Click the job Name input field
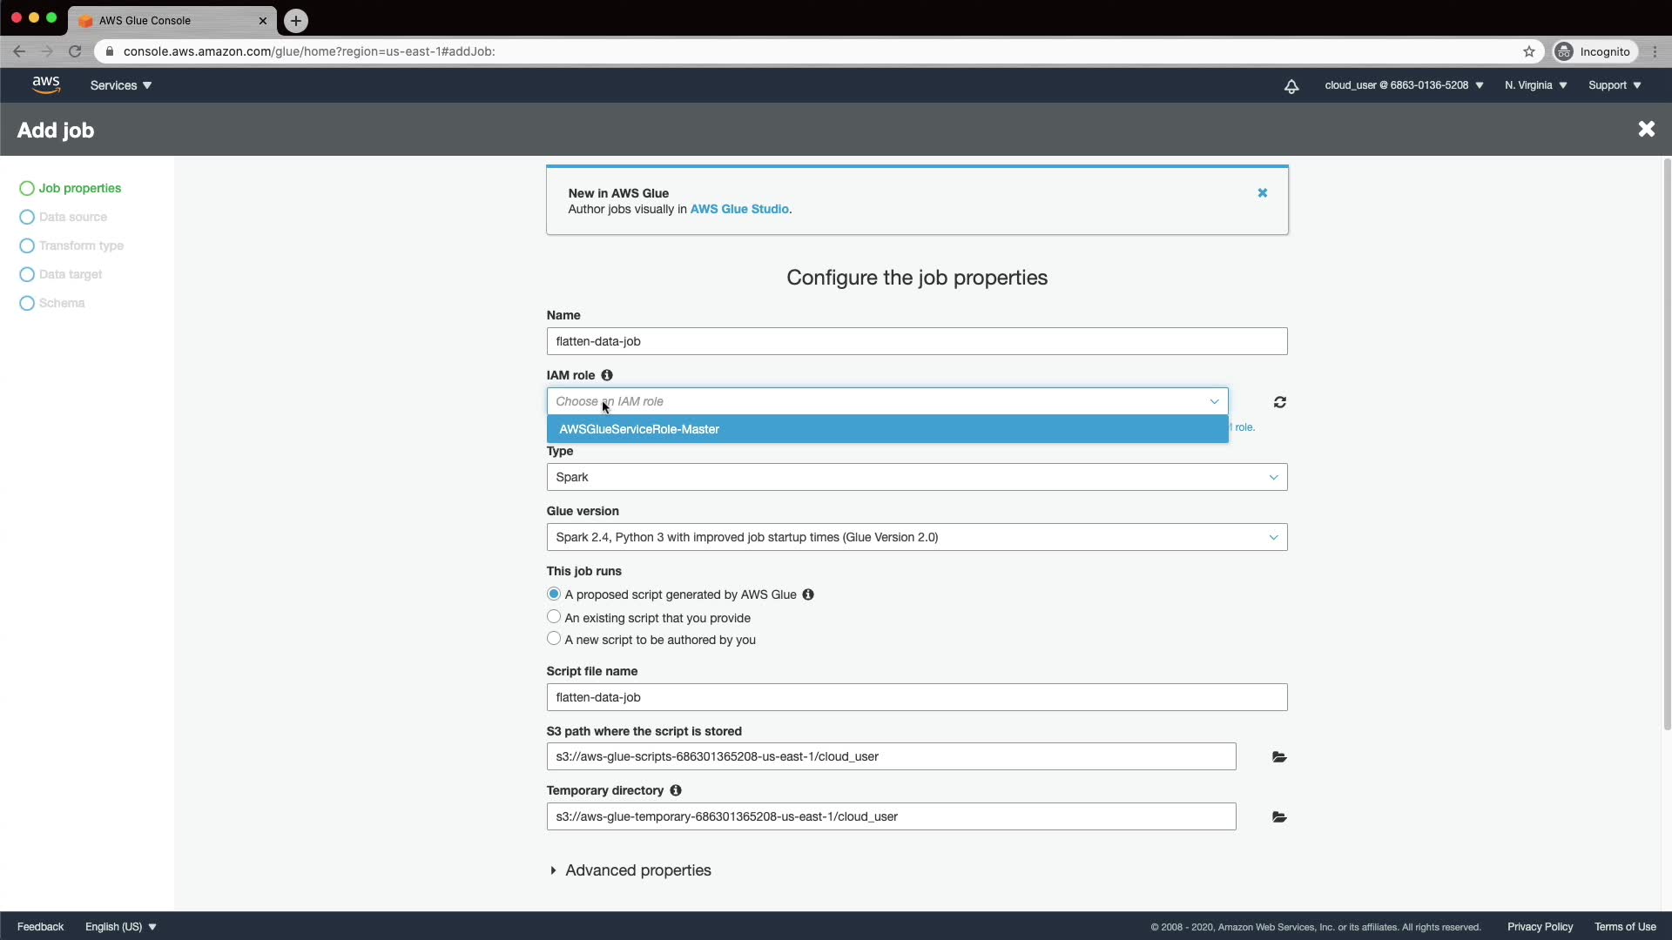Image resolution: width=1672 pixels, height=940 pixels. [916, 341]
